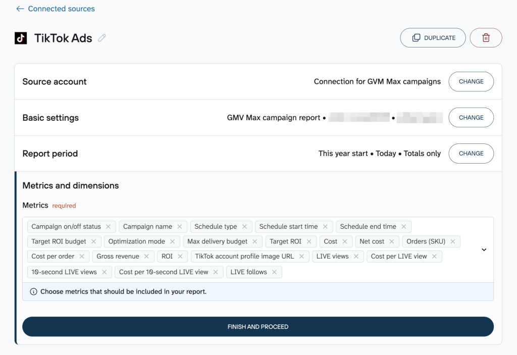
Task: Select 'This year start' period text
Action: (x=343, y=154)
